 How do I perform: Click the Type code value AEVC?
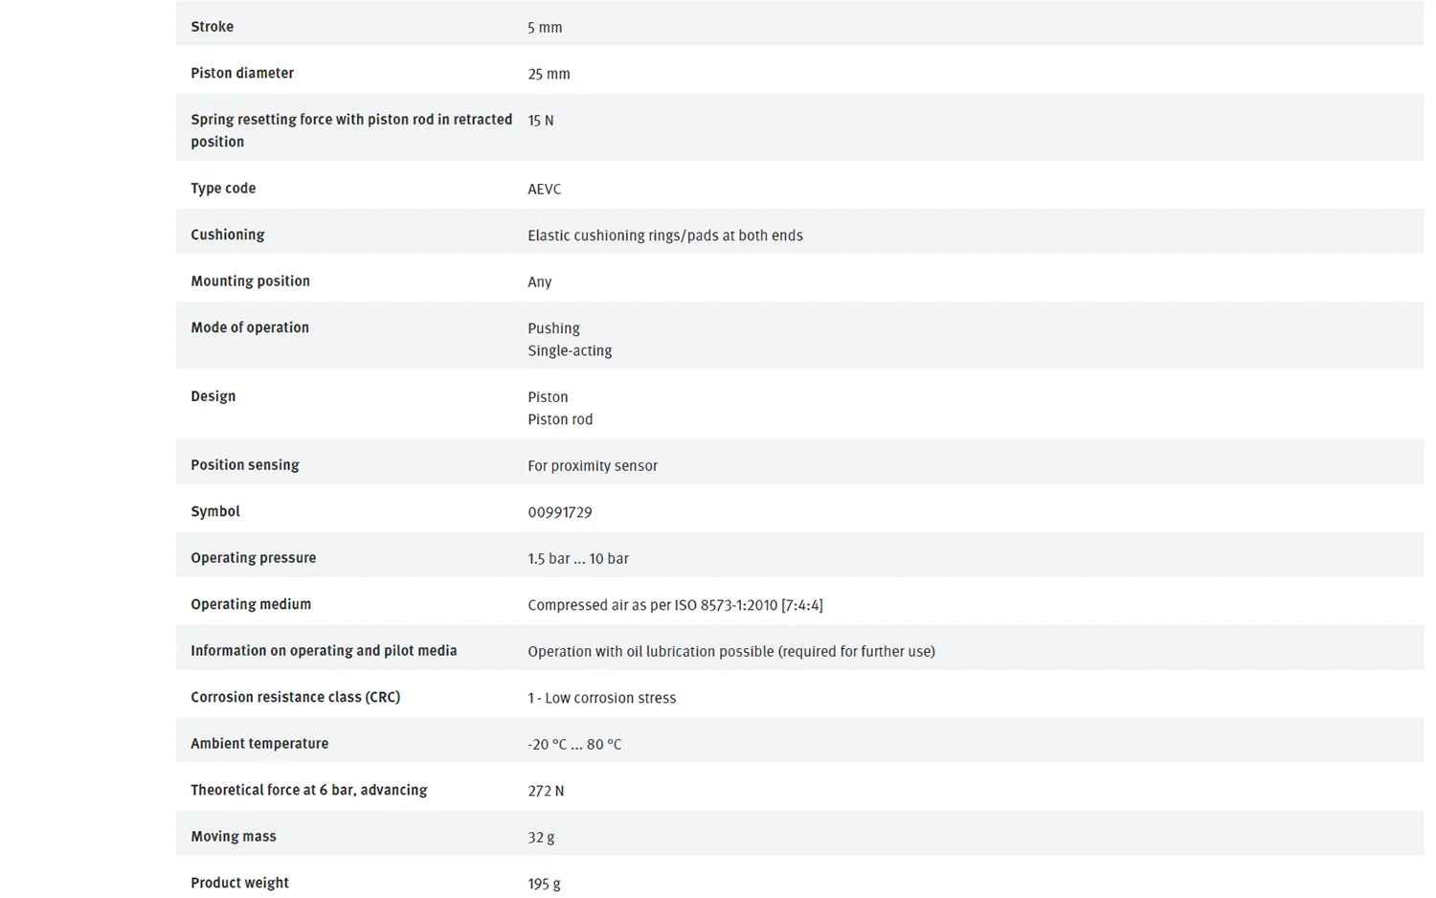click(x=544, y=190)
